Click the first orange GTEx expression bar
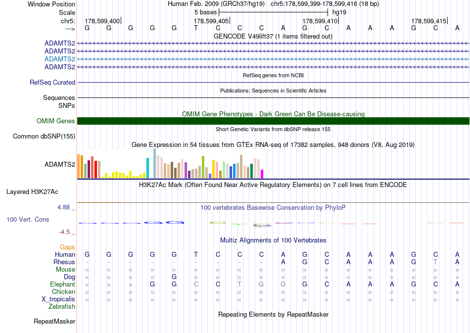 (x=79, y=166)
